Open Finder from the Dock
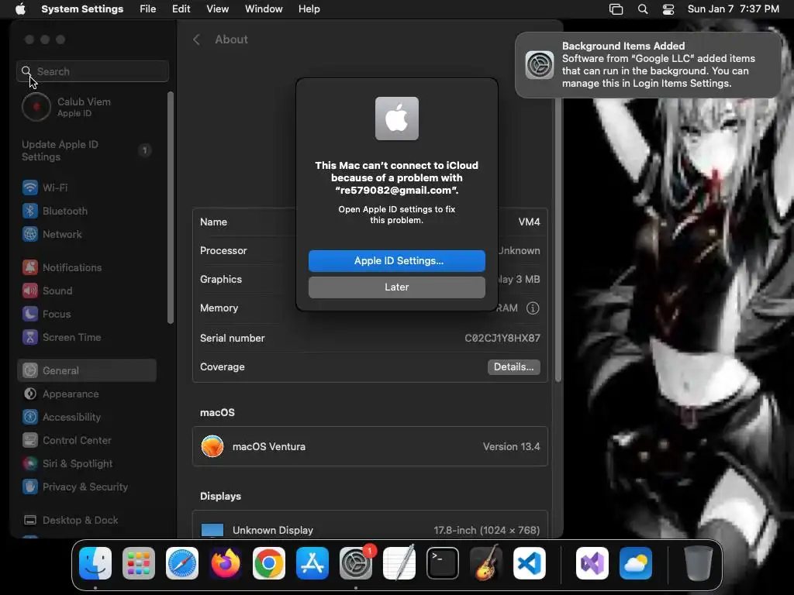 pyautogui.click(x=95, y=563)
